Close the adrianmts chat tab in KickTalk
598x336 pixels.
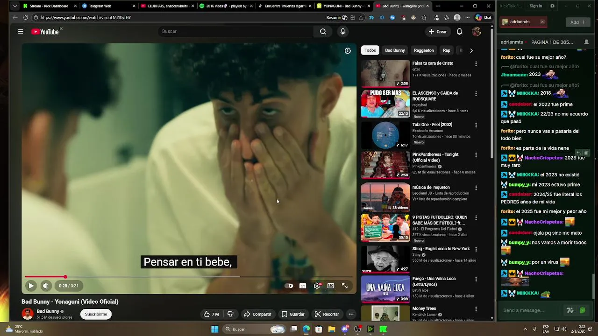pyautogui.click(x=542, y=22)
